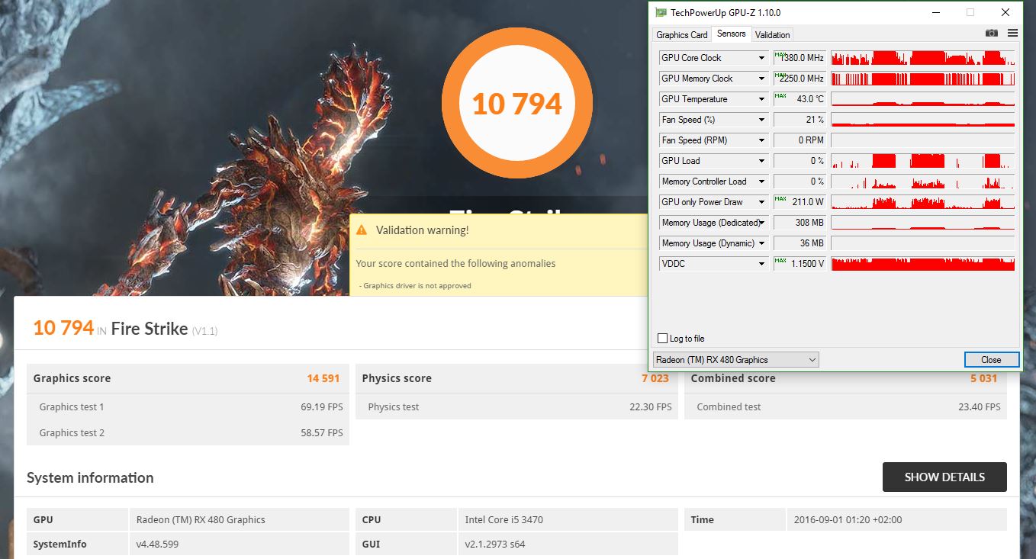Click the 36 MB dynamic memory value

(800, 243)
